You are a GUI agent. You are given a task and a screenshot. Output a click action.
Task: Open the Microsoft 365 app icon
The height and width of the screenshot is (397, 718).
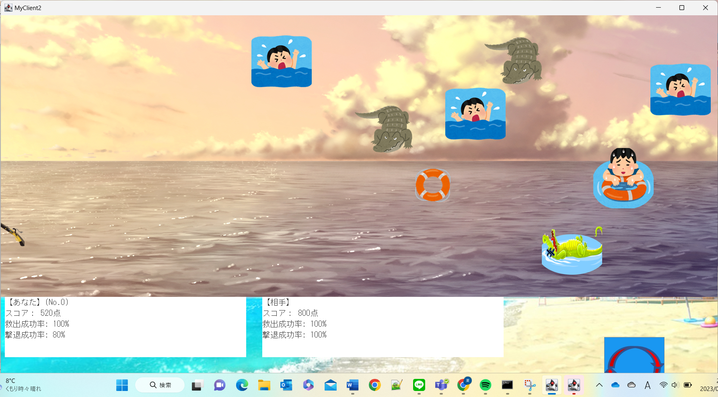click(x=308, y=385)
